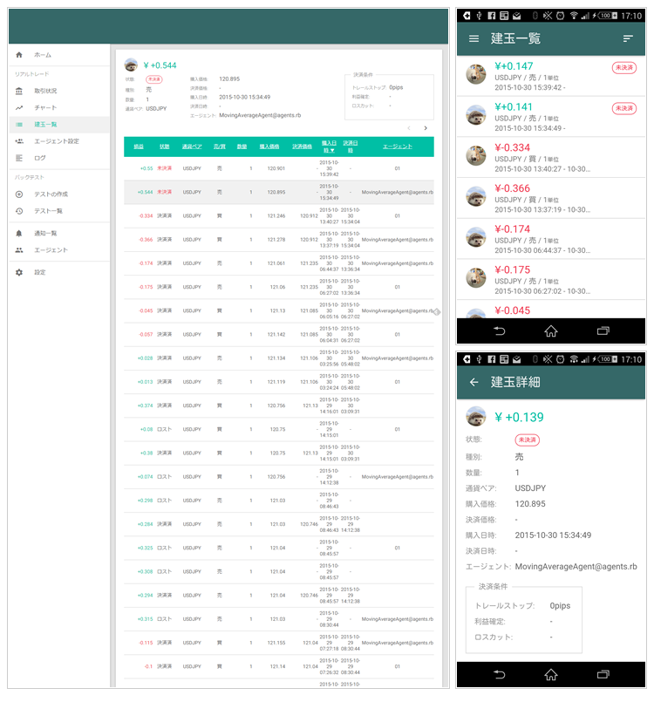Viewport: 654px width, 702px height.
Task: Open 設定 gear icon in sidebar
Action: pyautogui.click(x=19, y=272)
